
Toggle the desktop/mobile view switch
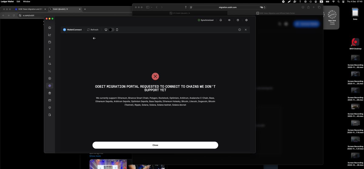111,30
